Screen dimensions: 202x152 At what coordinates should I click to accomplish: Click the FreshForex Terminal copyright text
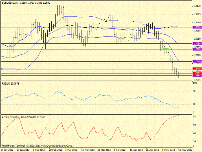(x=37, y=146)
